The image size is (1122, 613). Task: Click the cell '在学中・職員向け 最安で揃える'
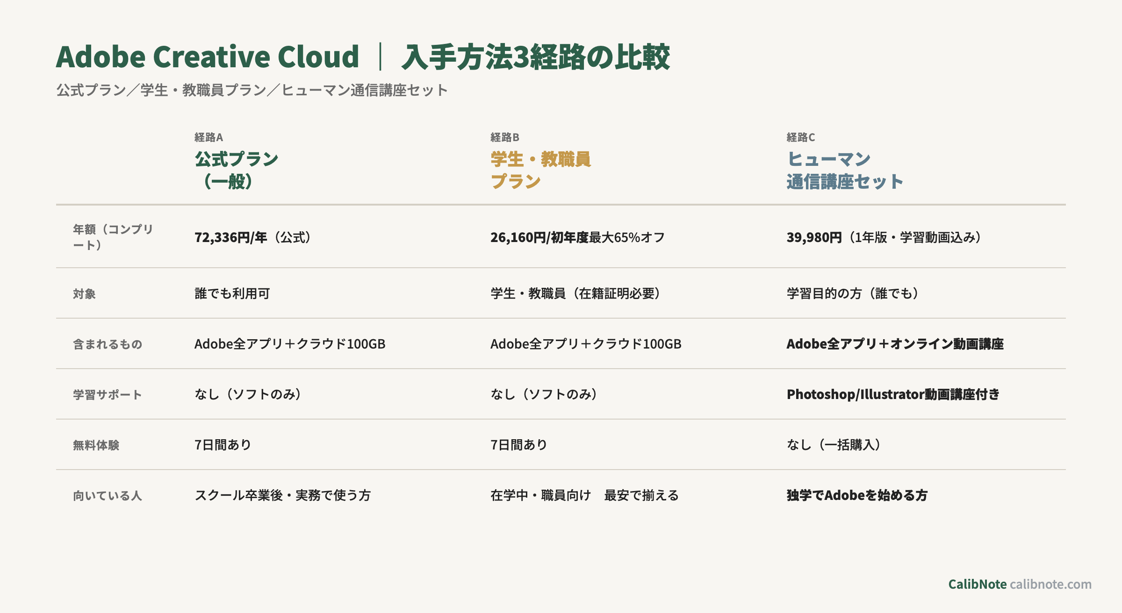[584, 495]
